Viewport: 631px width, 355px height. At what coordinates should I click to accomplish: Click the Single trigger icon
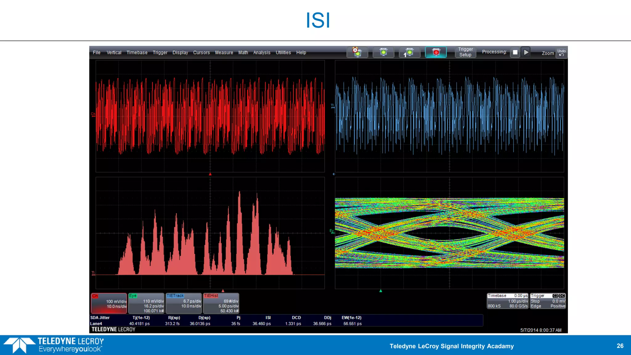click(409, 52)
